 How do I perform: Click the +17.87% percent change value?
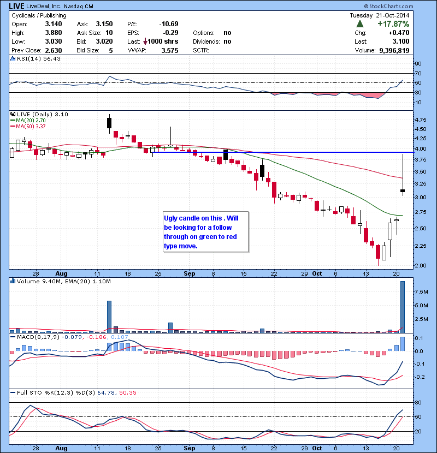pyautogui.click(x=393, y=23)
